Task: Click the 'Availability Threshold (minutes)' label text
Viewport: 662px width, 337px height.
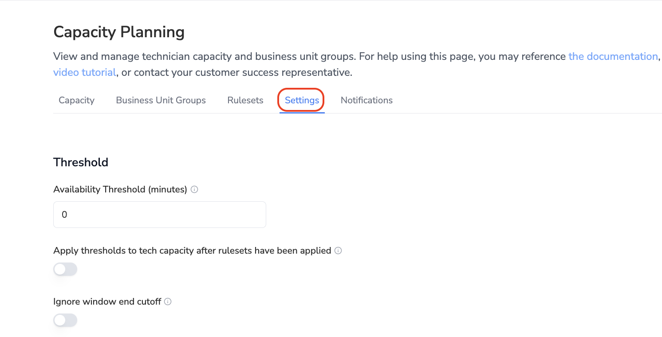Action: click(x=120, y=189)
